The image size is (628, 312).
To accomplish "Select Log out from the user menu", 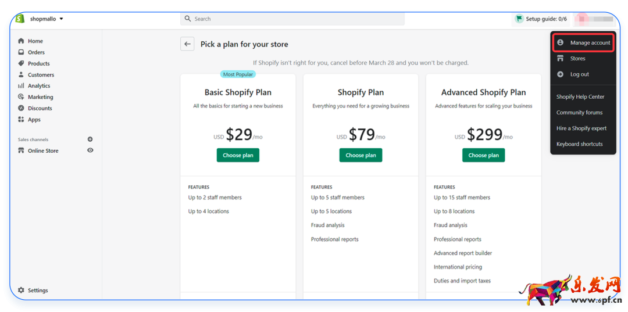I will (579, 74).
